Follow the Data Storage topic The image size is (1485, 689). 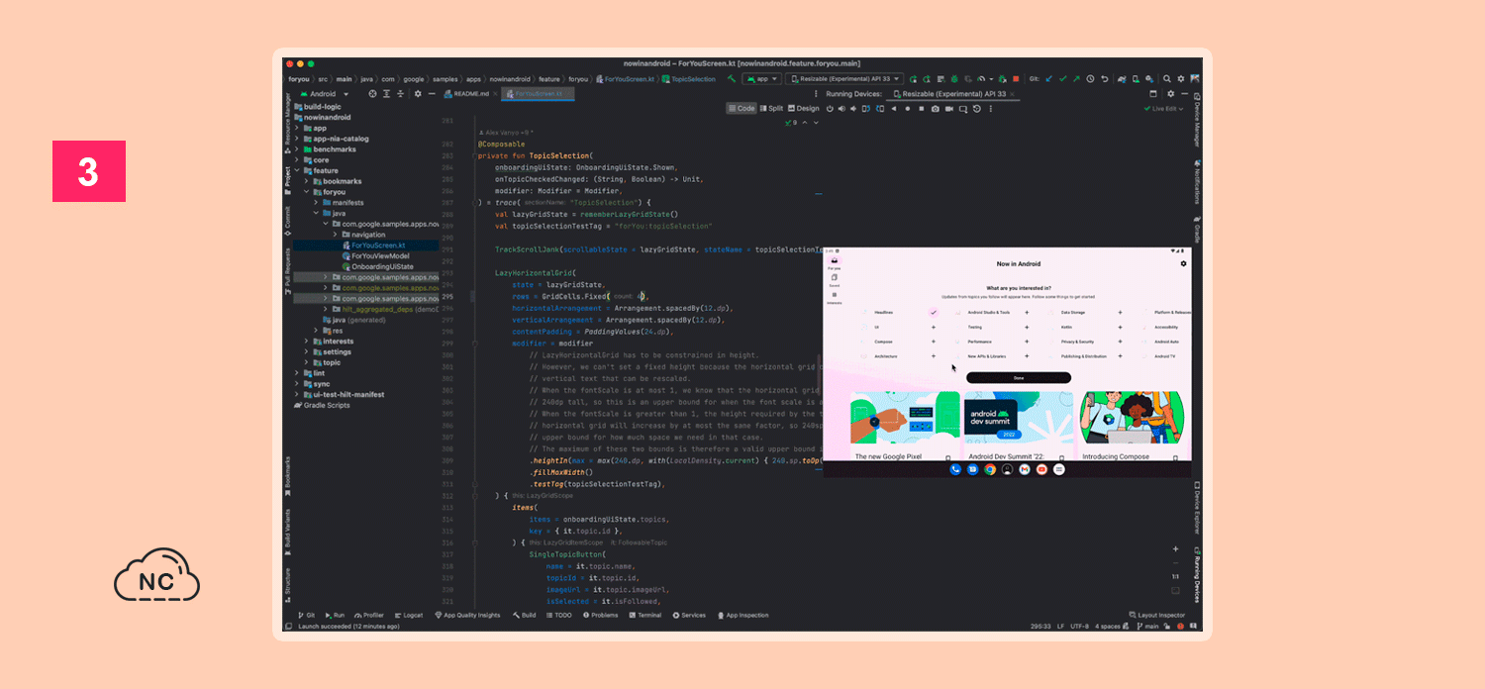1120,312
